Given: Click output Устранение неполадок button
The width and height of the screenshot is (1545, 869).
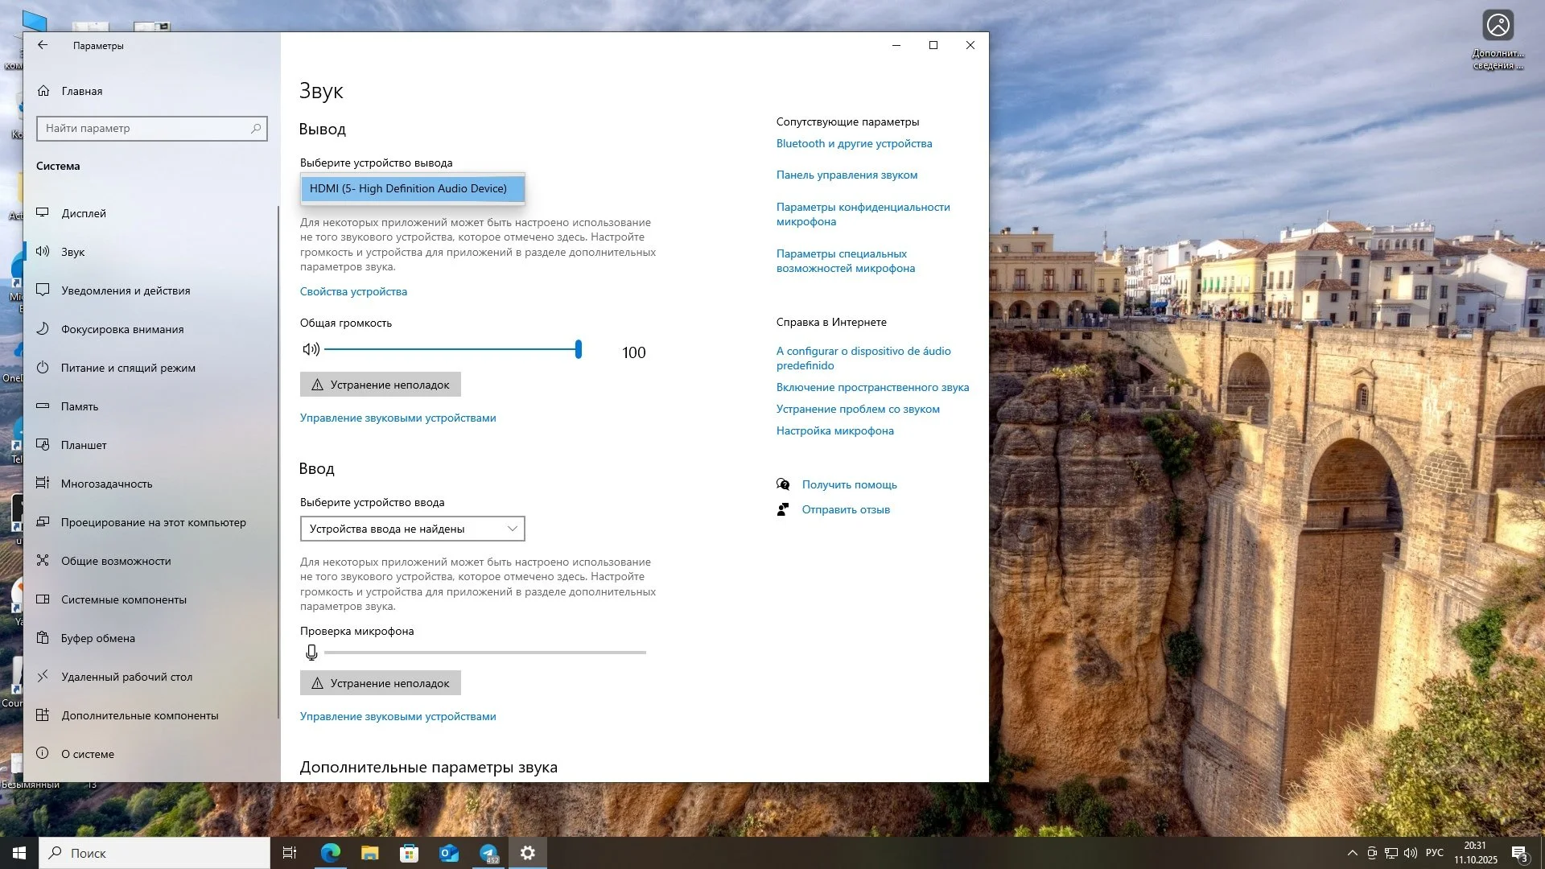Looking at the screenshot, I should [381, 385].
